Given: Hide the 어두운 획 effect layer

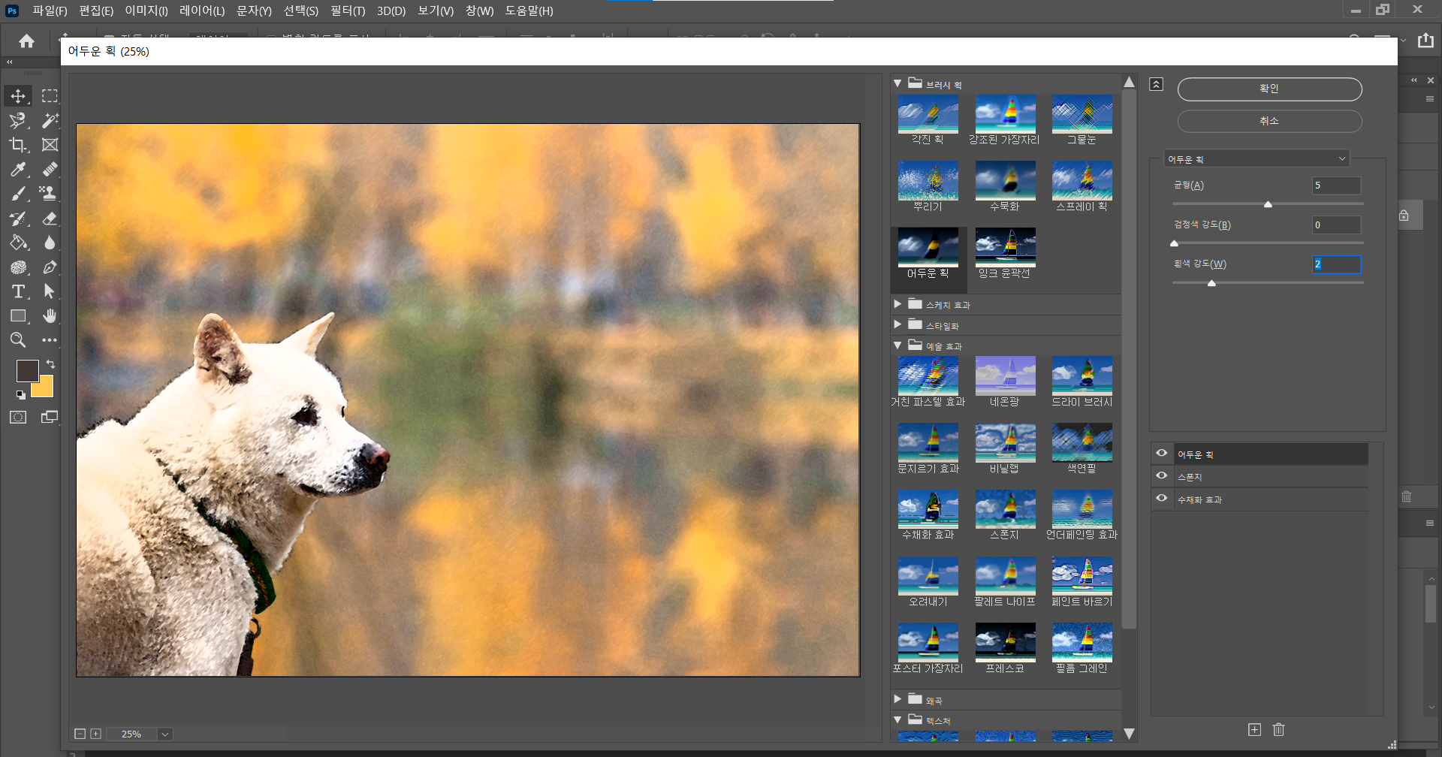Looking at the screenshot, I should coord(1162,454).
